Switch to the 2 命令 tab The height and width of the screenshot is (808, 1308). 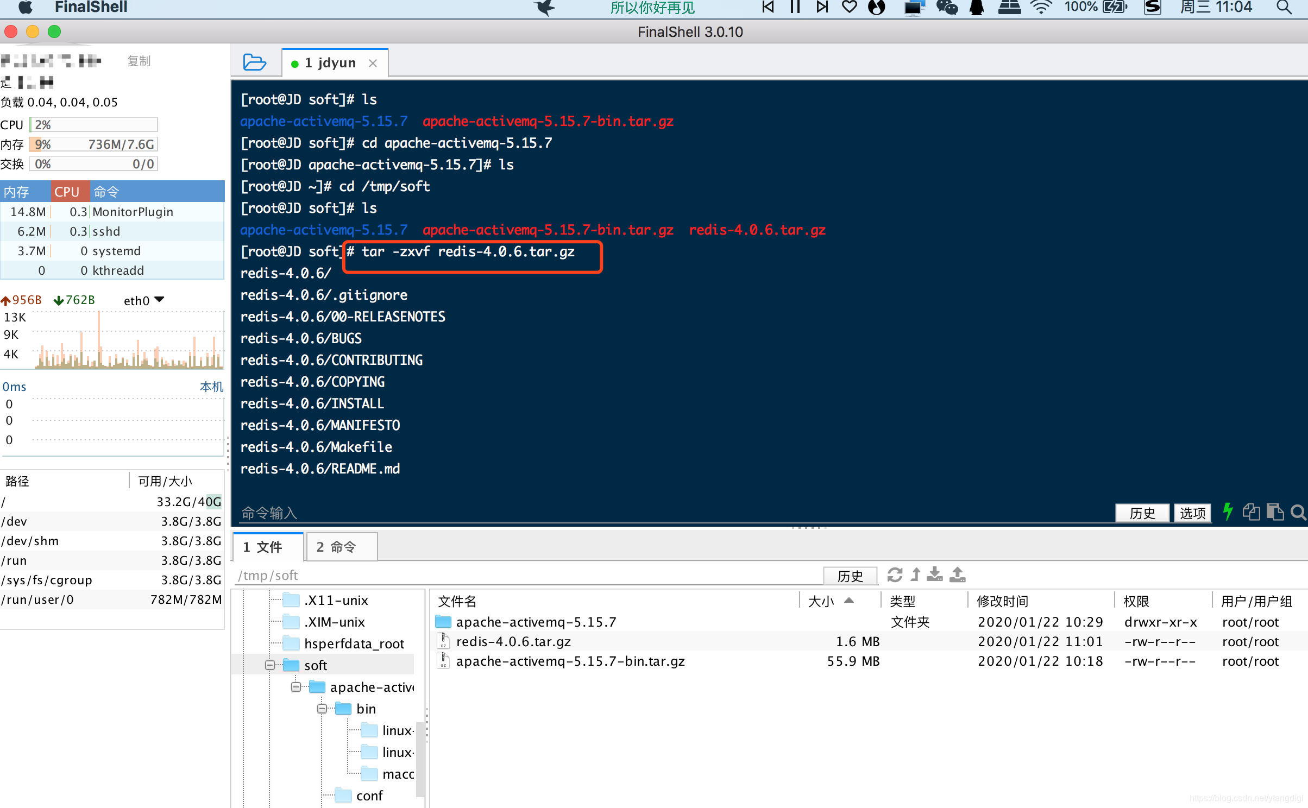342,547
